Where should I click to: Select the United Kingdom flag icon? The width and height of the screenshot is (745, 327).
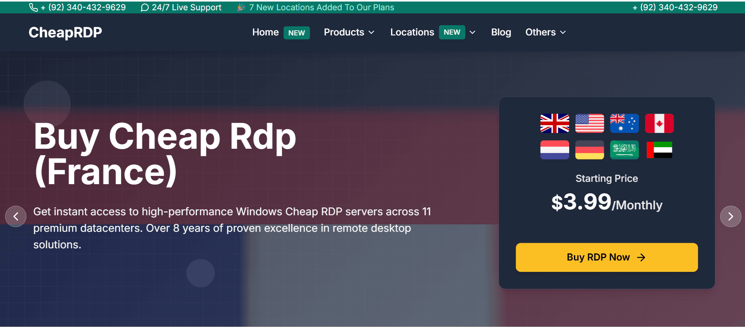555,124
